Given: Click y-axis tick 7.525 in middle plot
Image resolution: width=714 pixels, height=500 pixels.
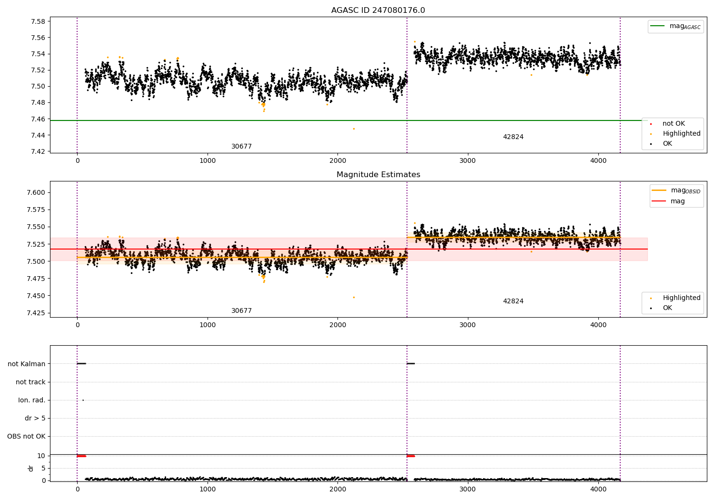Looking at the screenshot, I should click(36, 244).
